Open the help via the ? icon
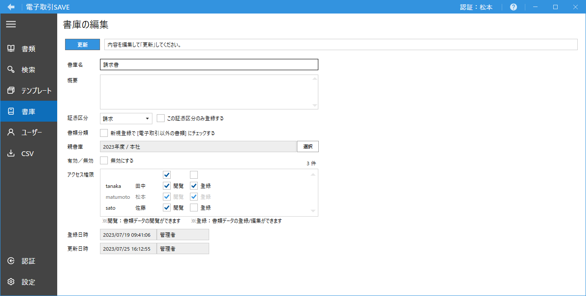This screenshot has height=296, width=586. 513,7
